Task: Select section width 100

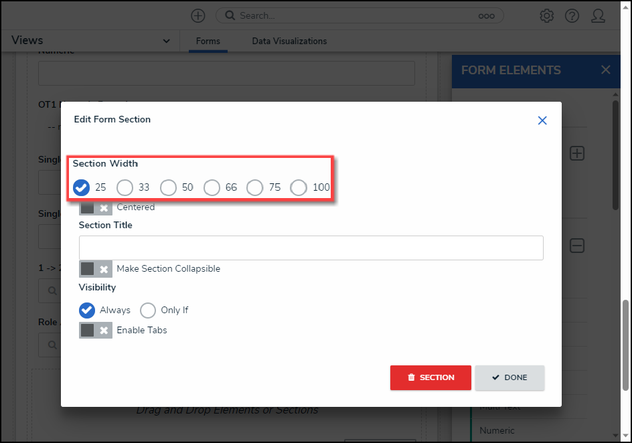Action: pos(299,187)
